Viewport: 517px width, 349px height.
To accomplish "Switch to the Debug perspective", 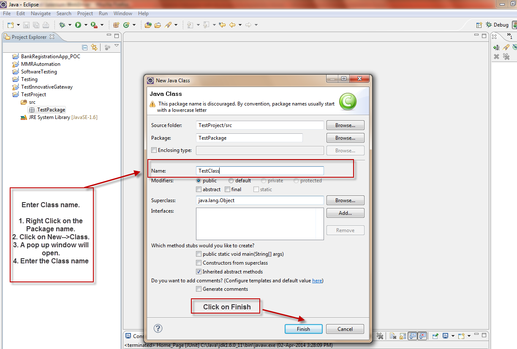I will pos(497,25).
